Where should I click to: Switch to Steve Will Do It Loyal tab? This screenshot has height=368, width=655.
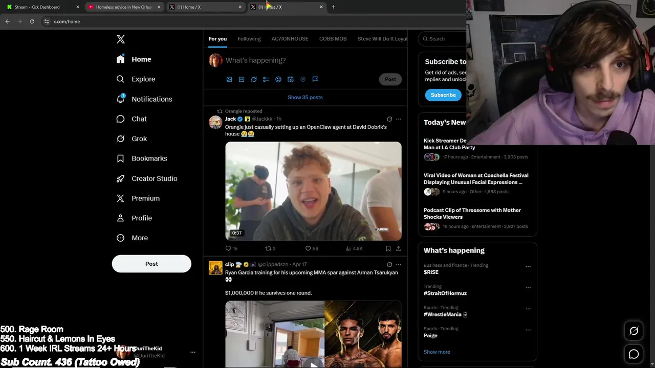tap(382, 39)
